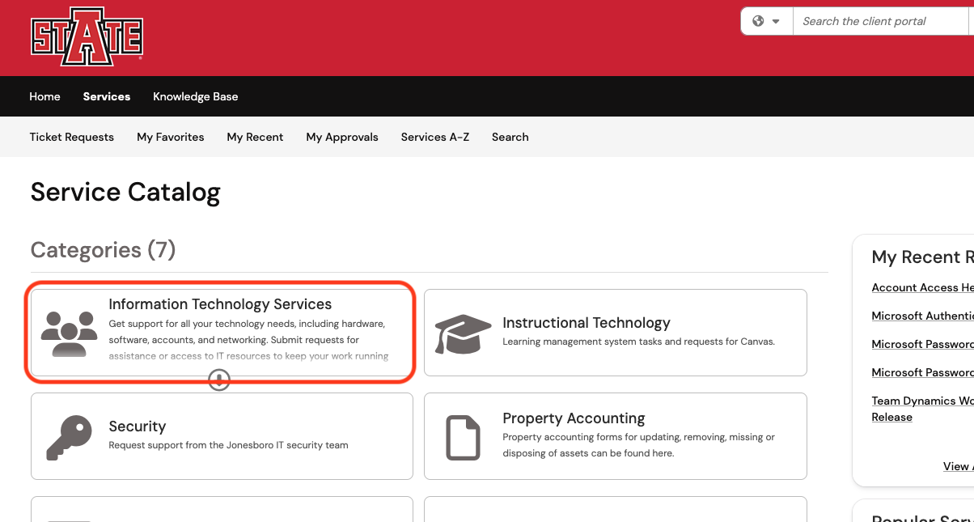974x522 pixels.
Task: Click the people icon for Information Technology Services
Action: tap(70, 333)
